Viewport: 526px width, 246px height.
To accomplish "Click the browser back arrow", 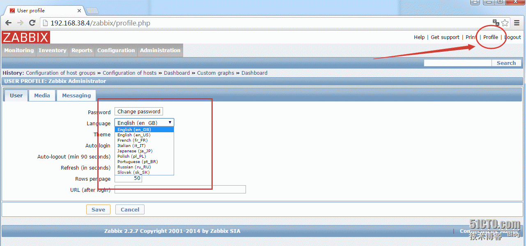I will [8, 23].
